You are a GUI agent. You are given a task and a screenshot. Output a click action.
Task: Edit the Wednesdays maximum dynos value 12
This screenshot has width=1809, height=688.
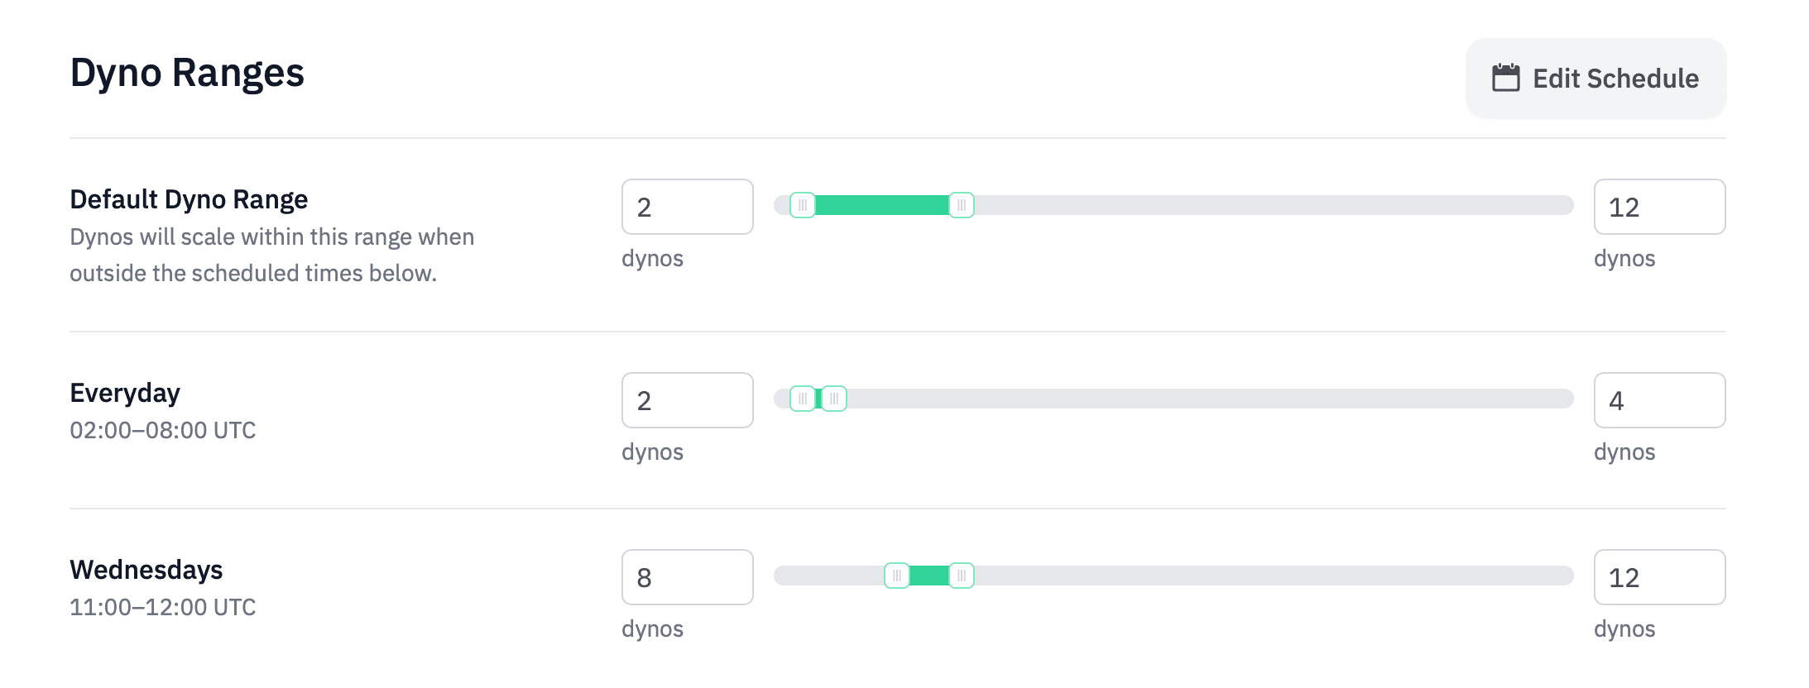point(1658,576)
